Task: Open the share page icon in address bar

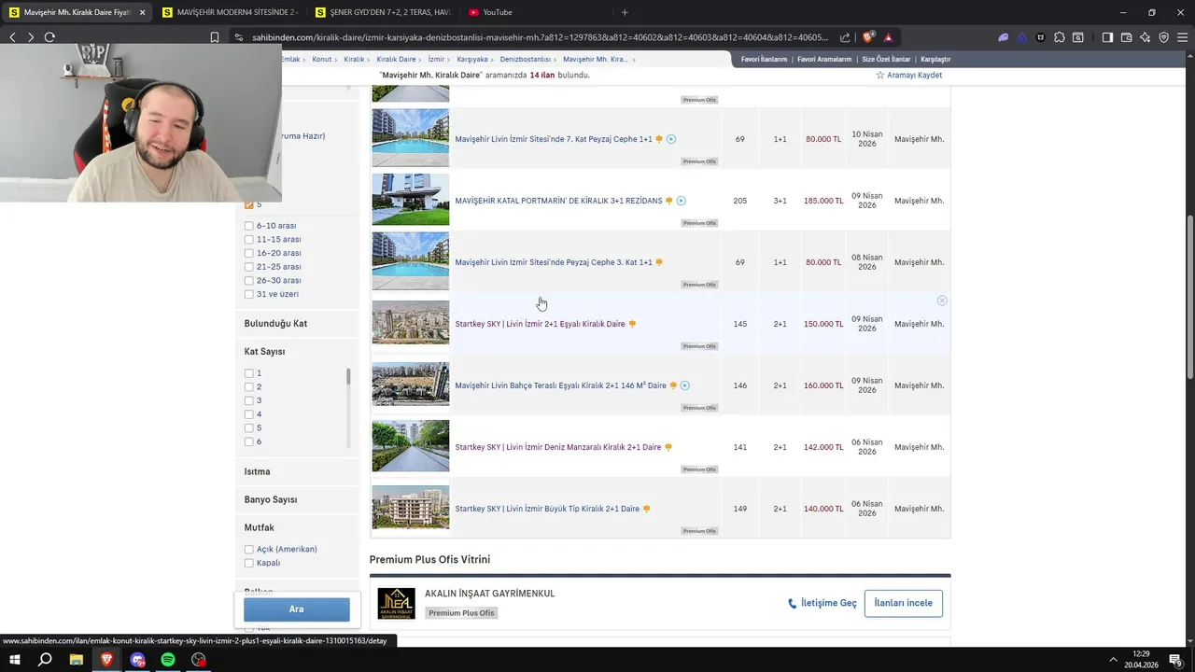Action: tap(845, 37)
